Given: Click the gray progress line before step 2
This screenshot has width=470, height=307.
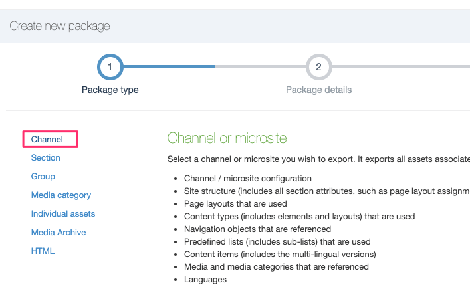Looking at the screenshot, I should [259, 66].
